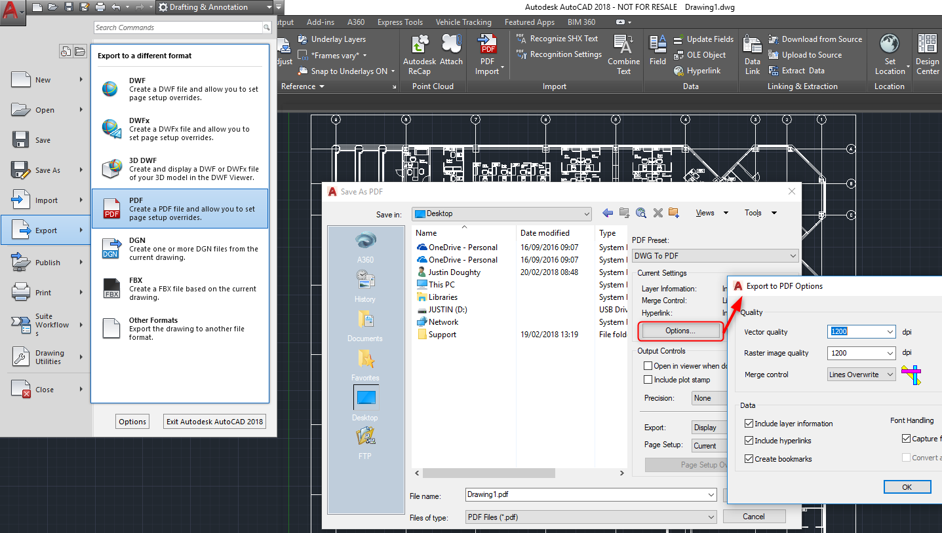The image size is (942, 533).
Task: Open the DWG To PDF preset dropdown
Action: coord(793,255)
